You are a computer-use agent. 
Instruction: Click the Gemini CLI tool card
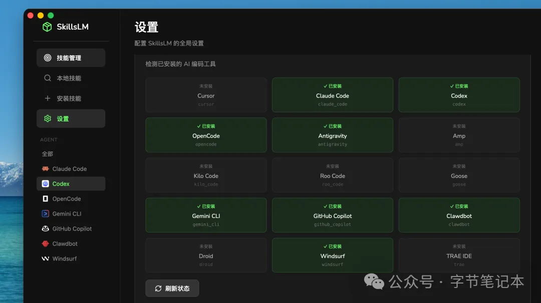[206, 215]
